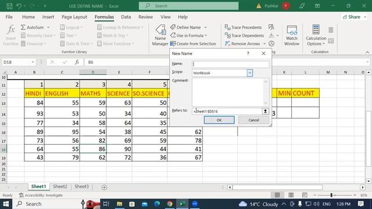Image resolution: width=372 pixels, height=209 pixels.
Task: Add a new sheet with plus icon
Action: click(x=104, y=188)
